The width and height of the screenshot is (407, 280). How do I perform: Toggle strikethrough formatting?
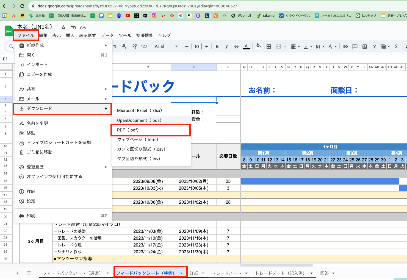tap(236, 46)
